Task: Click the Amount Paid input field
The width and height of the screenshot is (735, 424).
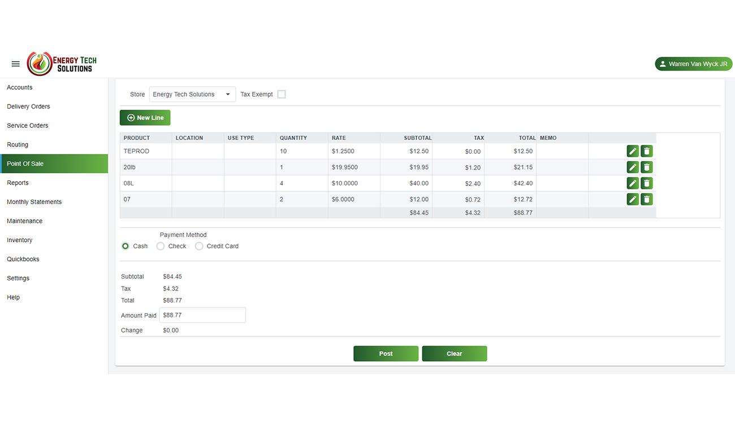Action: click(x=202, y=315)
